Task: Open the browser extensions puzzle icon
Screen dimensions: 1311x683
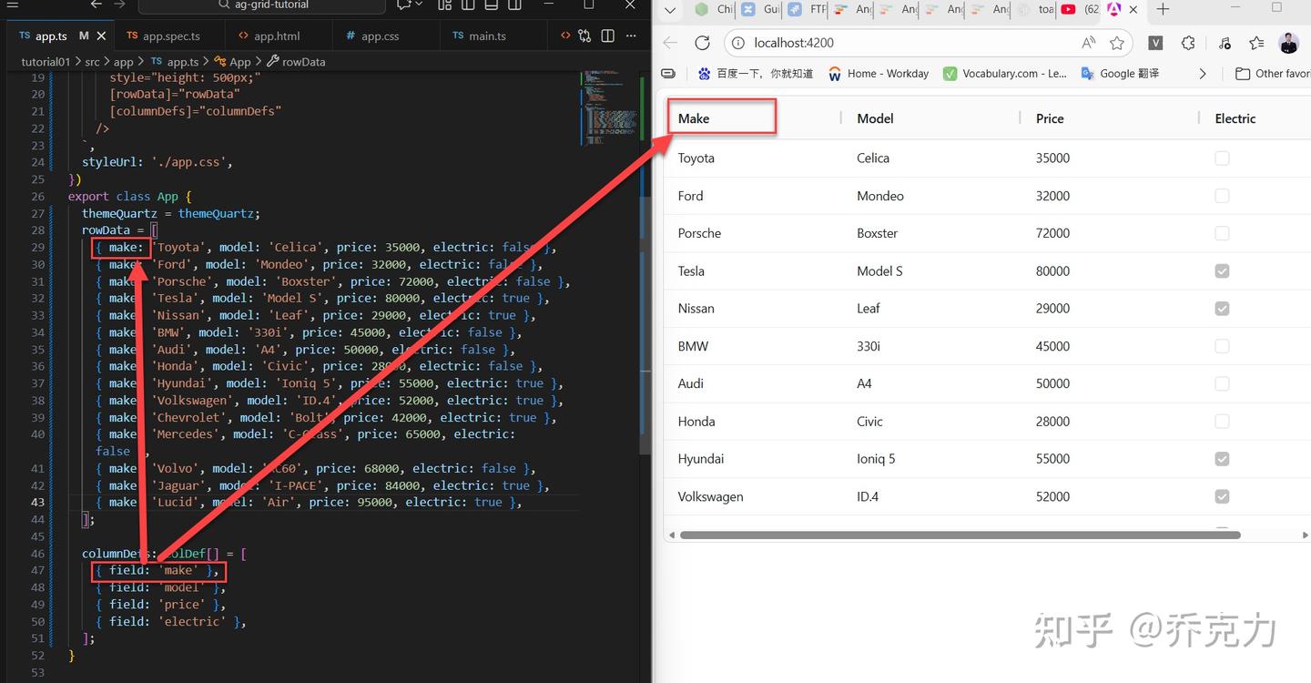Action: tap(1188, 43)
